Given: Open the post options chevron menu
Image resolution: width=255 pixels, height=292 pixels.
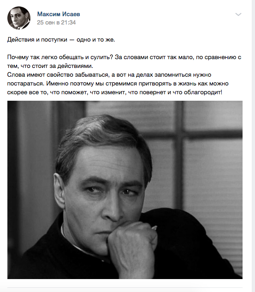Looking at the screenshot, I should [x=238, y=14].
